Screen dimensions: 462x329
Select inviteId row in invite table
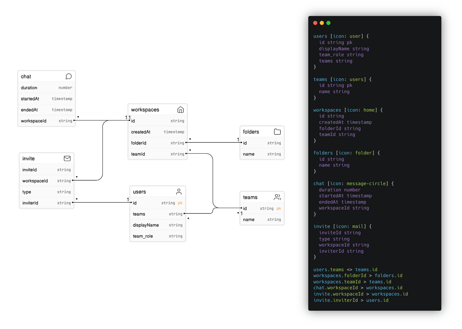46,170
